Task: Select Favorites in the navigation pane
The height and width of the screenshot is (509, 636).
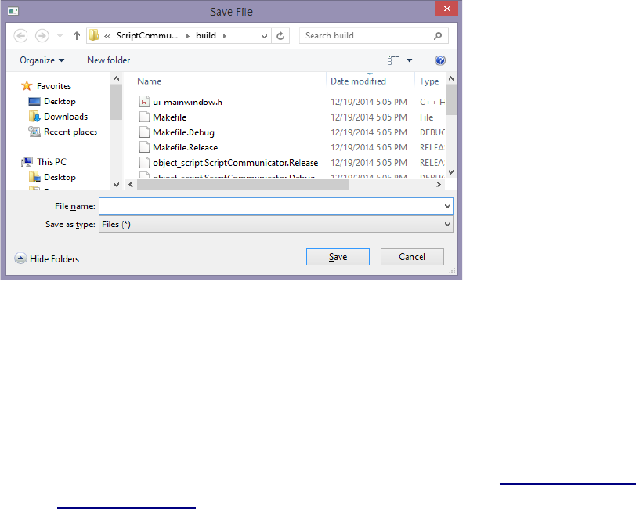Action: (54, 86)
